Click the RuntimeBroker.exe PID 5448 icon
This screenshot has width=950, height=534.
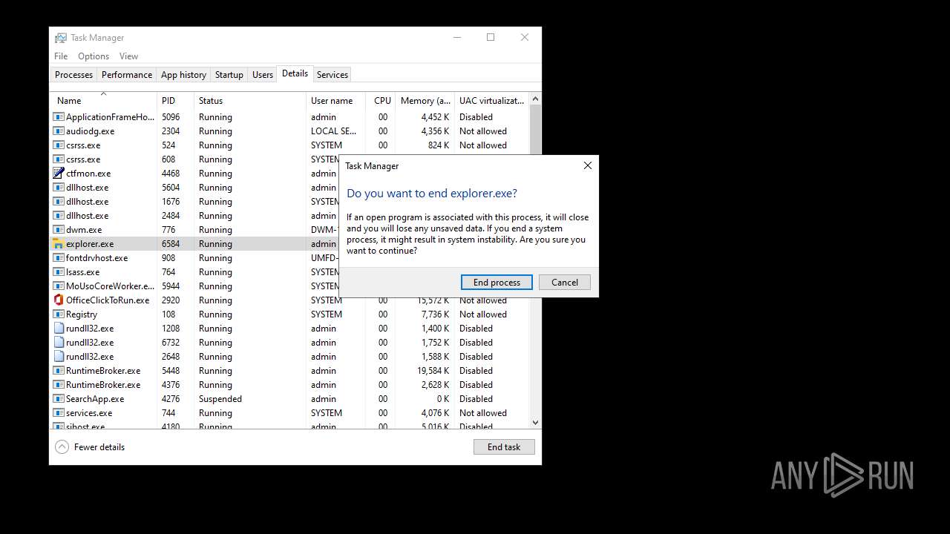(59, 370)
